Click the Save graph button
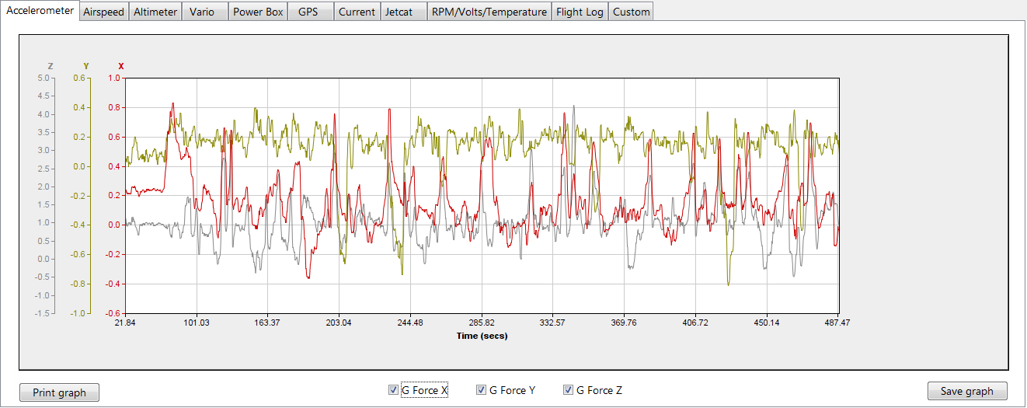Viewport: 1027px width, 408px height. coord(966,391)
